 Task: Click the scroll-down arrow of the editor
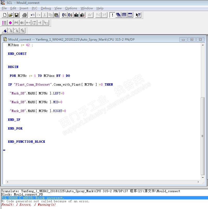(203, 178)
